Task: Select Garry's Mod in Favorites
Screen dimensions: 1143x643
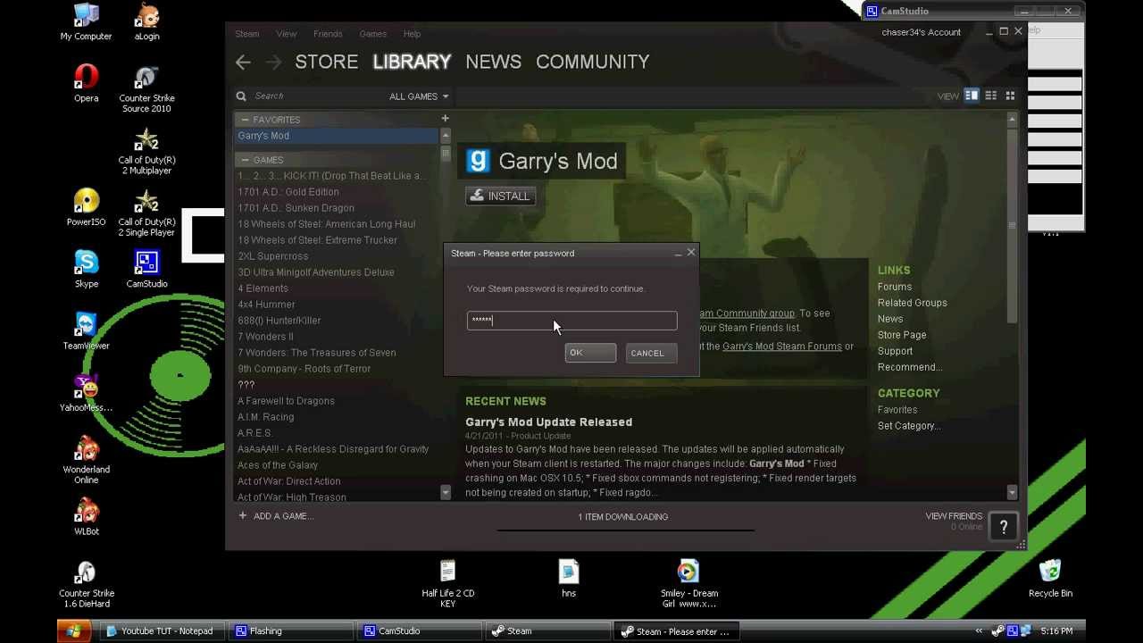Action: pos(336,136)
